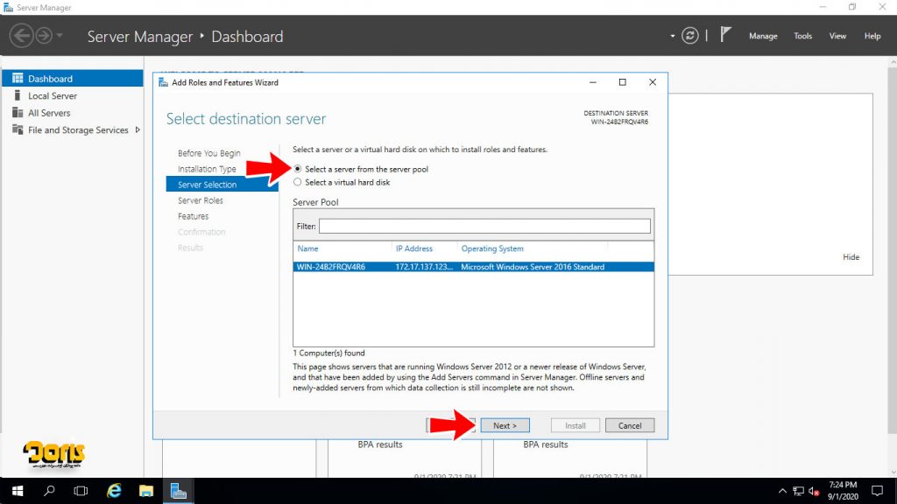
Task: Minimize the Add Roles and Features Wizard
Action: [593, 82]
